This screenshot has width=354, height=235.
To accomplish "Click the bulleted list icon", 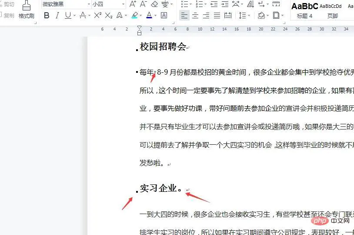I will coord(185,4).
